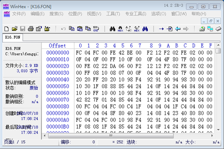This screenshot has width=224, height=149.
Task: Open the 文件(F) menu
Action: pos(19,14)
